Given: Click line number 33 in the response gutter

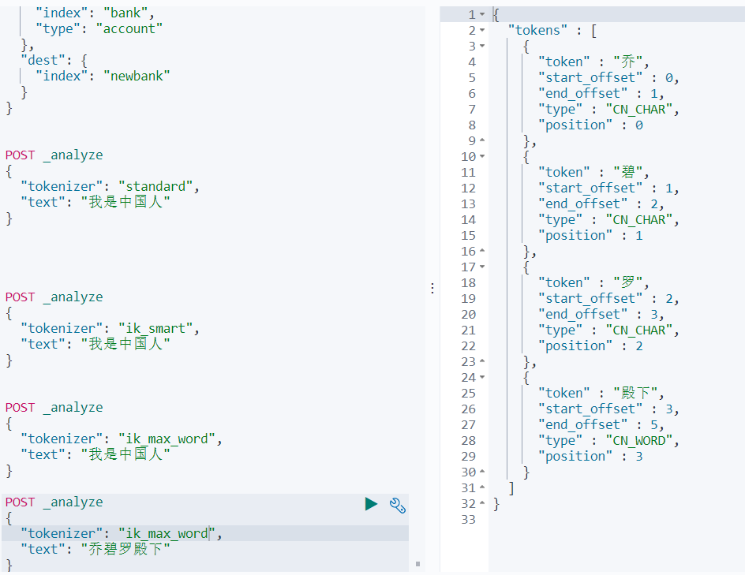Looking at the screenshot, I should (469, 520).
